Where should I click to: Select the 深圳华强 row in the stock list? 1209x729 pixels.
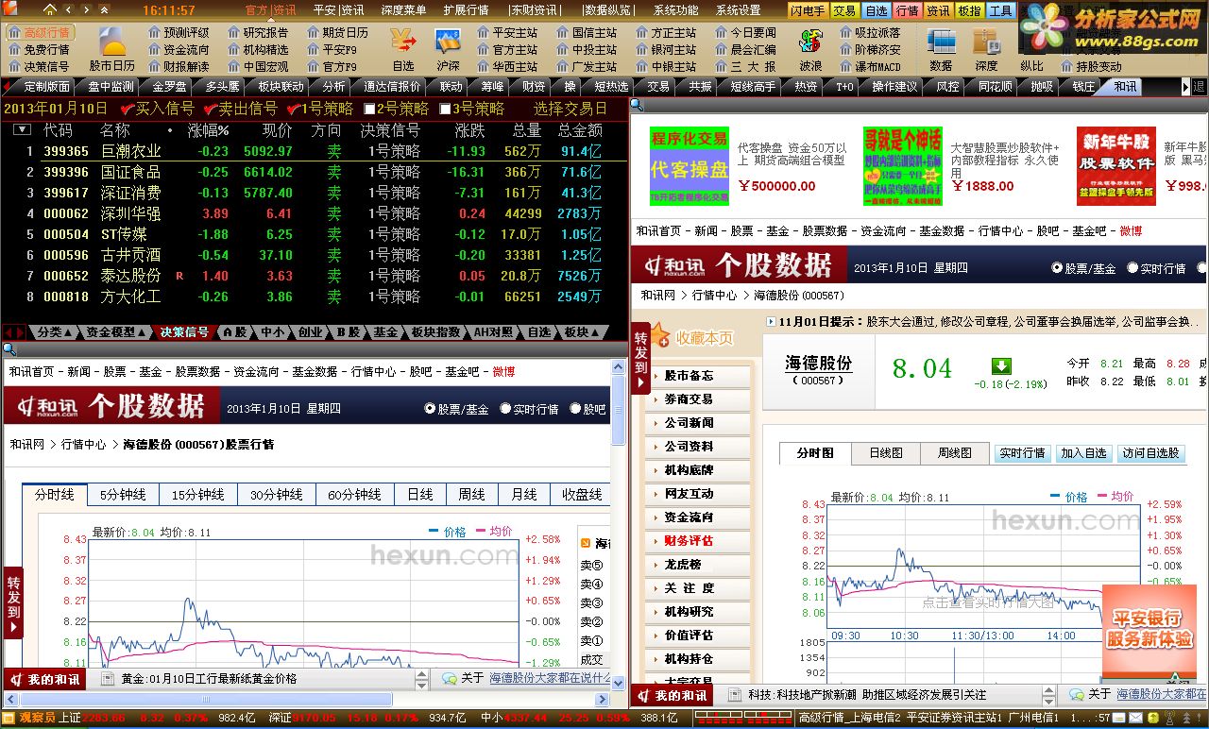[315, 213]
